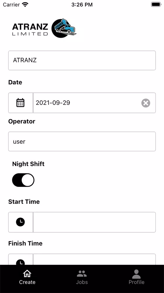Tap the Wi-Fi status icon
The image size is (164, 293).
click(x=25, y=4)
